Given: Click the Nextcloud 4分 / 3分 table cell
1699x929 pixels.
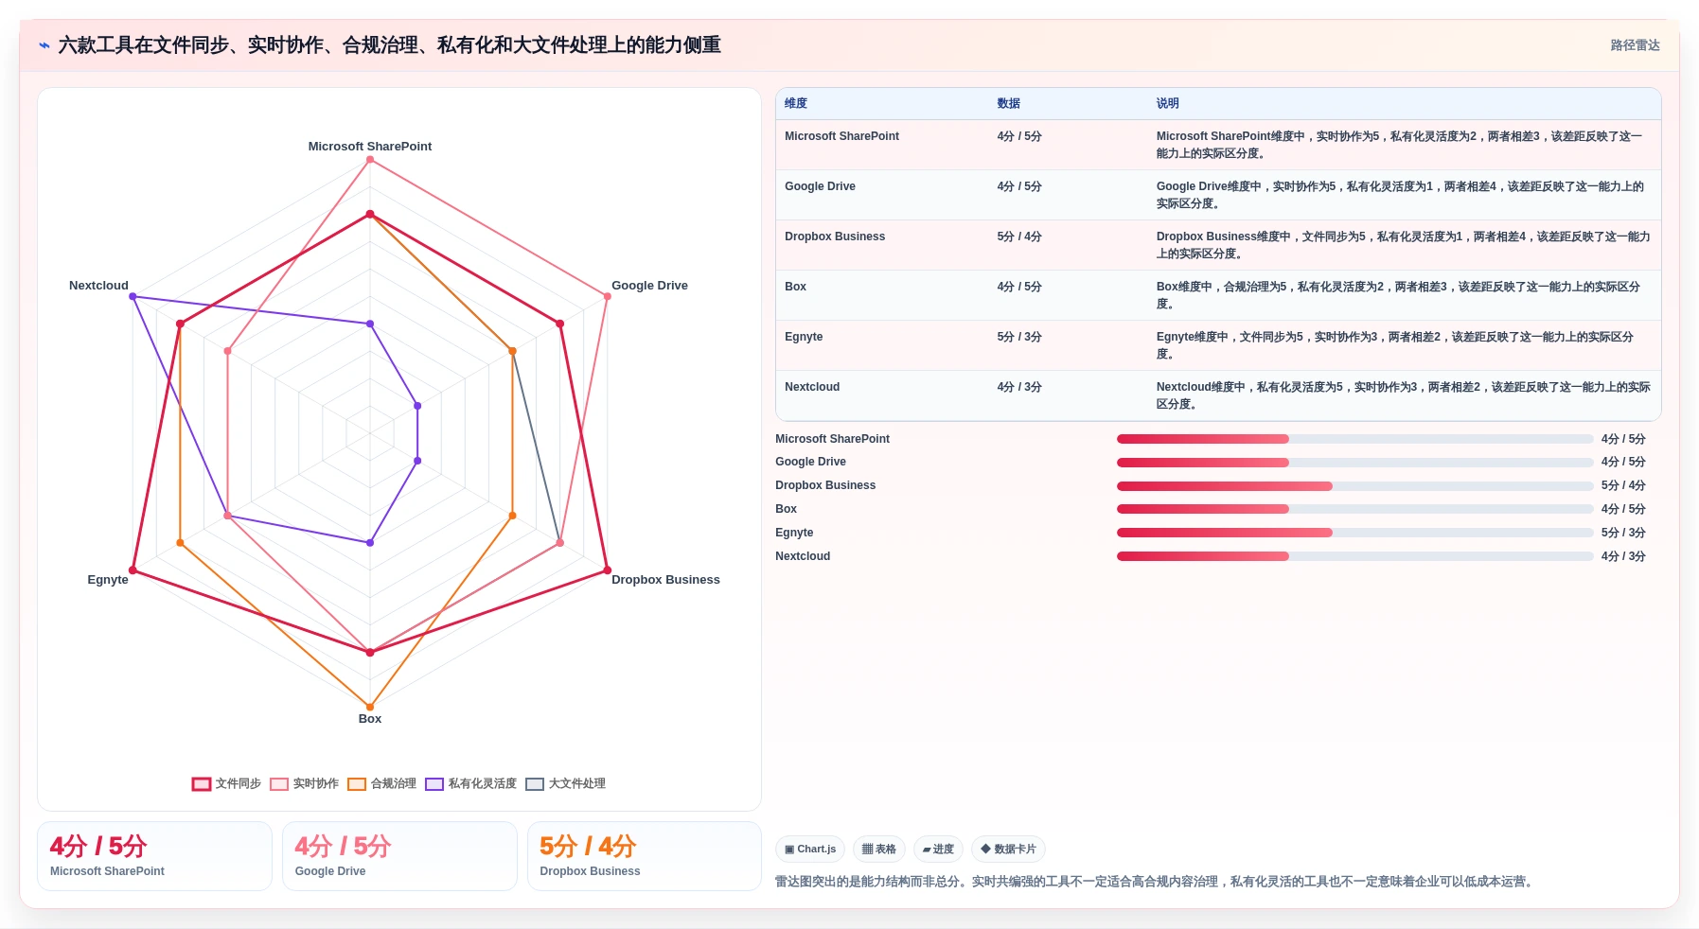Looking at the screenshot, I should [x=1019, y=387].
